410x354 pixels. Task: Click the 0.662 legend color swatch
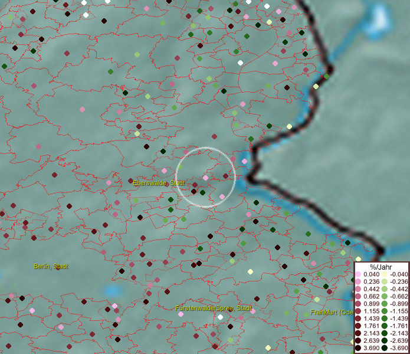click(x=358, y=297)
